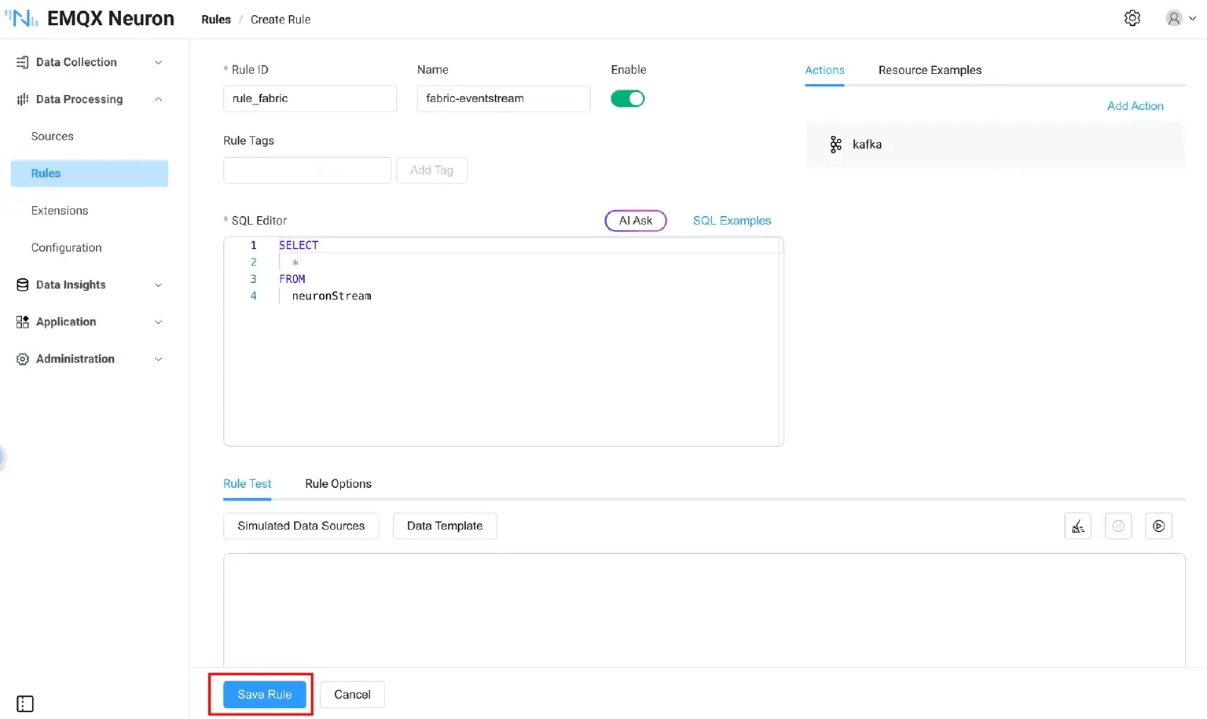1207x719 pixels.
Task: Open the user account avatar menu
Action: click(x=1179, y=18)
